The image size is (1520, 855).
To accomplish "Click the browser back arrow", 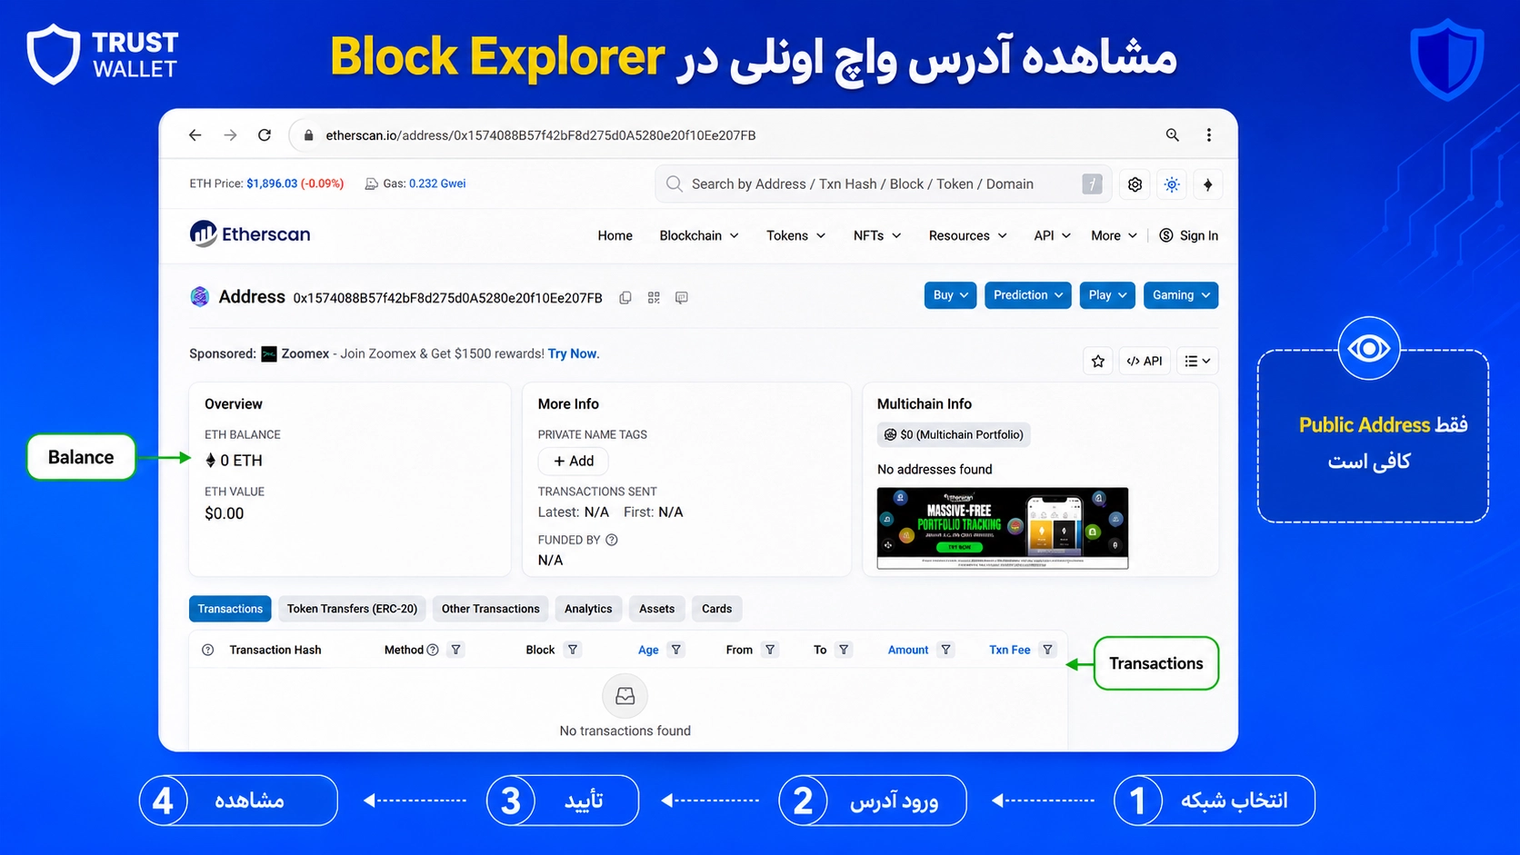I will point(195,135).
